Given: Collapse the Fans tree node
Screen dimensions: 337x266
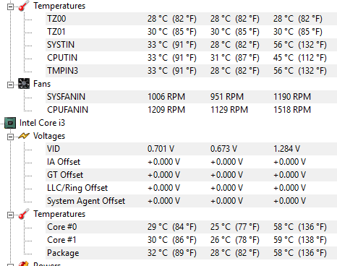Looking at the screenshot, I should 10,85.
